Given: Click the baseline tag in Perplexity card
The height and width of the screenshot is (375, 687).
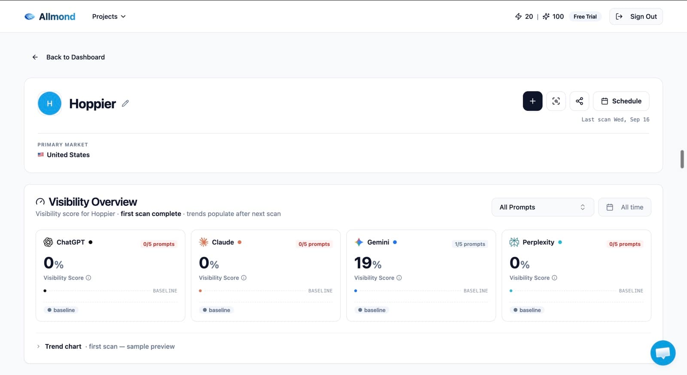Looking at the screenshot, I should pyautogui.click(x=527, y=310).
